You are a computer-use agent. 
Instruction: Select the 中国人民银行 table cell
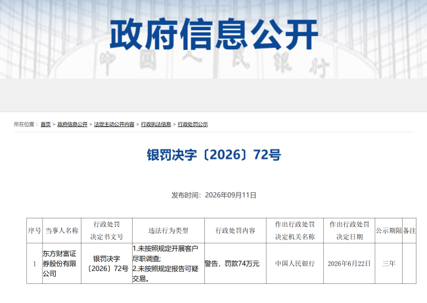pos(295,264)
